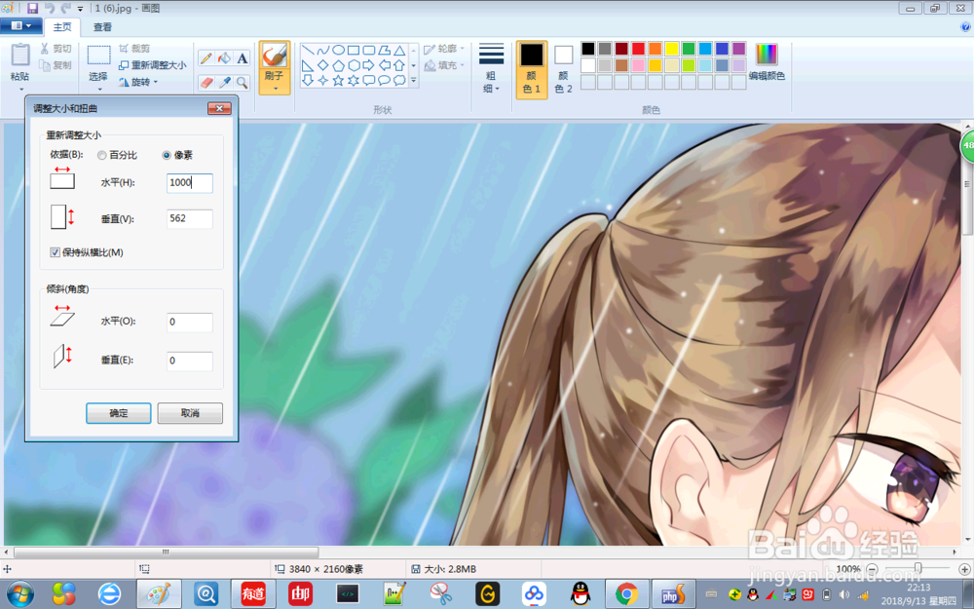Viewport: 974px width, 609px height.
Task: Choose the Triangle shape
Action: pyautogui.click(x=399, y=51)
